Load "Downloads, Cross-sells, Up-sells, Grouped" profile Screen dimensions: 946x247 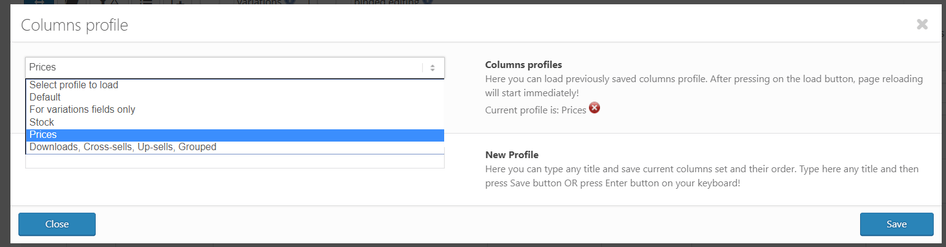tap(123, 147)
